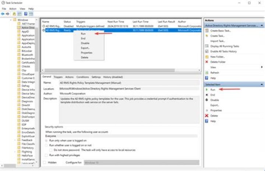The height and width of the screenshot is (171, 265).
Task: Click the Properties icon under Selected Item
Action: click(x=207, y=110)
